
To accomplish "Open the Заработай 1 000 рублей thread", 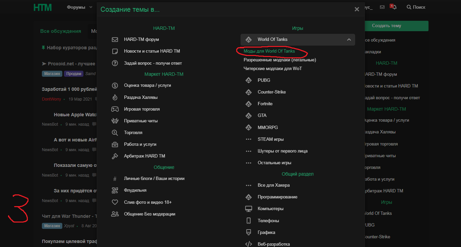I will (x=69, y=89).
